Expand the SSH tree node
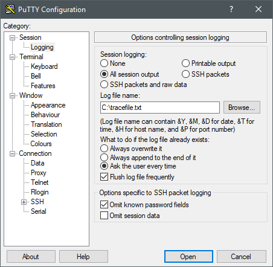 [24, 202]
